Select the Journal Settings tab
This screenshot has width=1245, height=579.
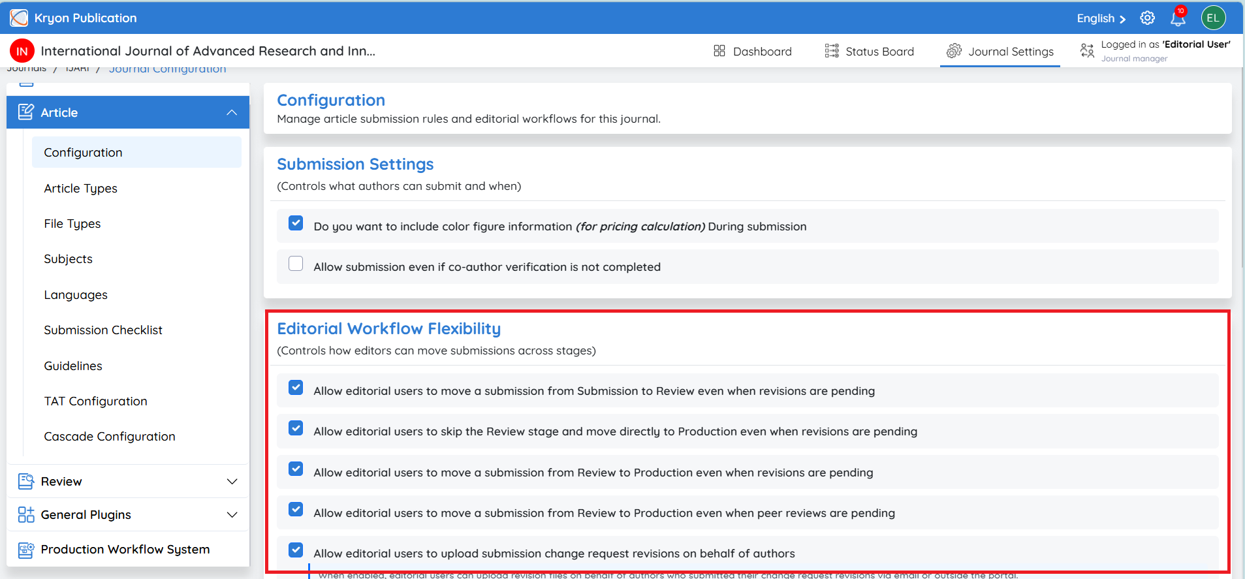pyautogui.click(x=1000, y=51)
